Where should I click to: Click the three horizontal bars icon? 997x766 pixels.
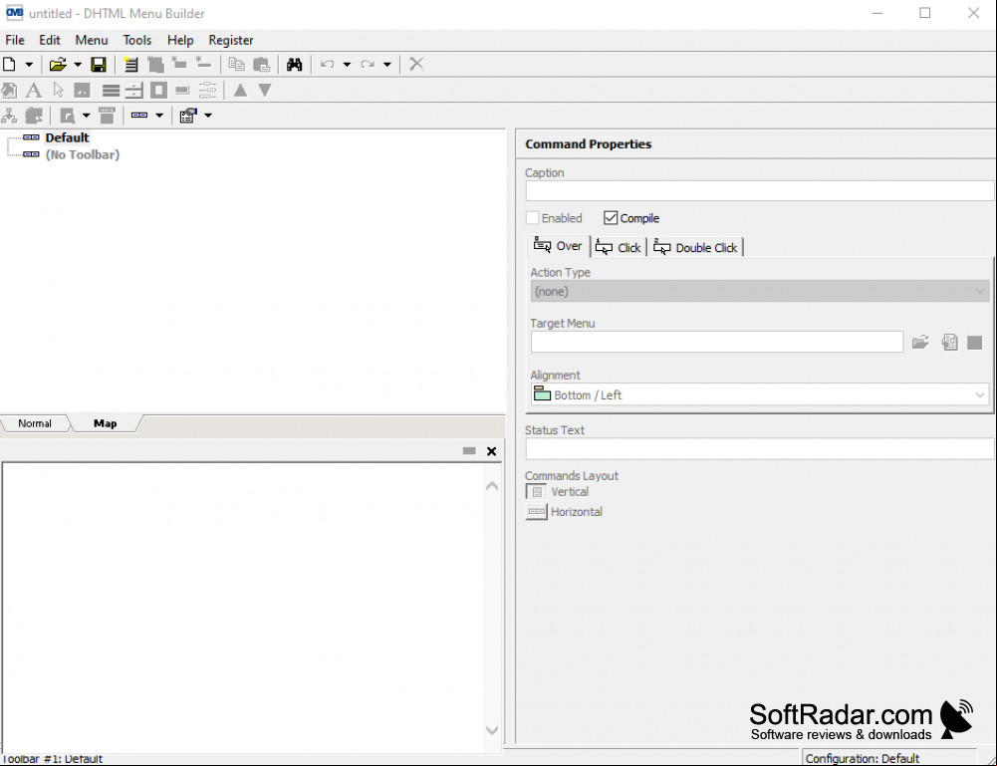tap(111, 91)
